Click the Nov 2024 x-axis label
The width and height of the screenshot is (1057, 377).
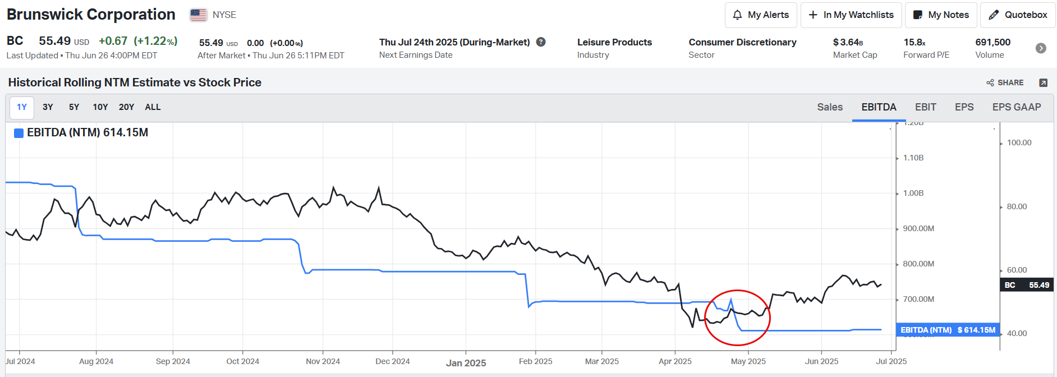pyautogui.click(x=323, y=361)
